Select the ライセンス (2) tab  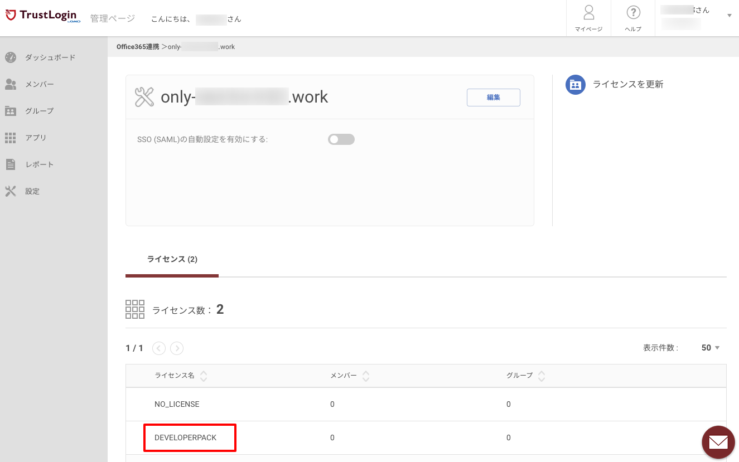(172, 260)
